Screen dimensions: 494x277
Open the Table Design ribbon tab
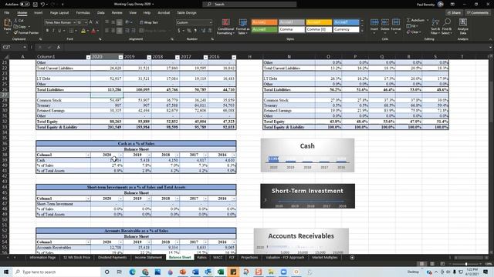187,13
